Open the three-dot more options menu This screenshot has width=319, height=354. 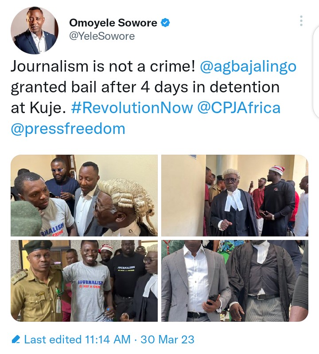click(301, 21)
